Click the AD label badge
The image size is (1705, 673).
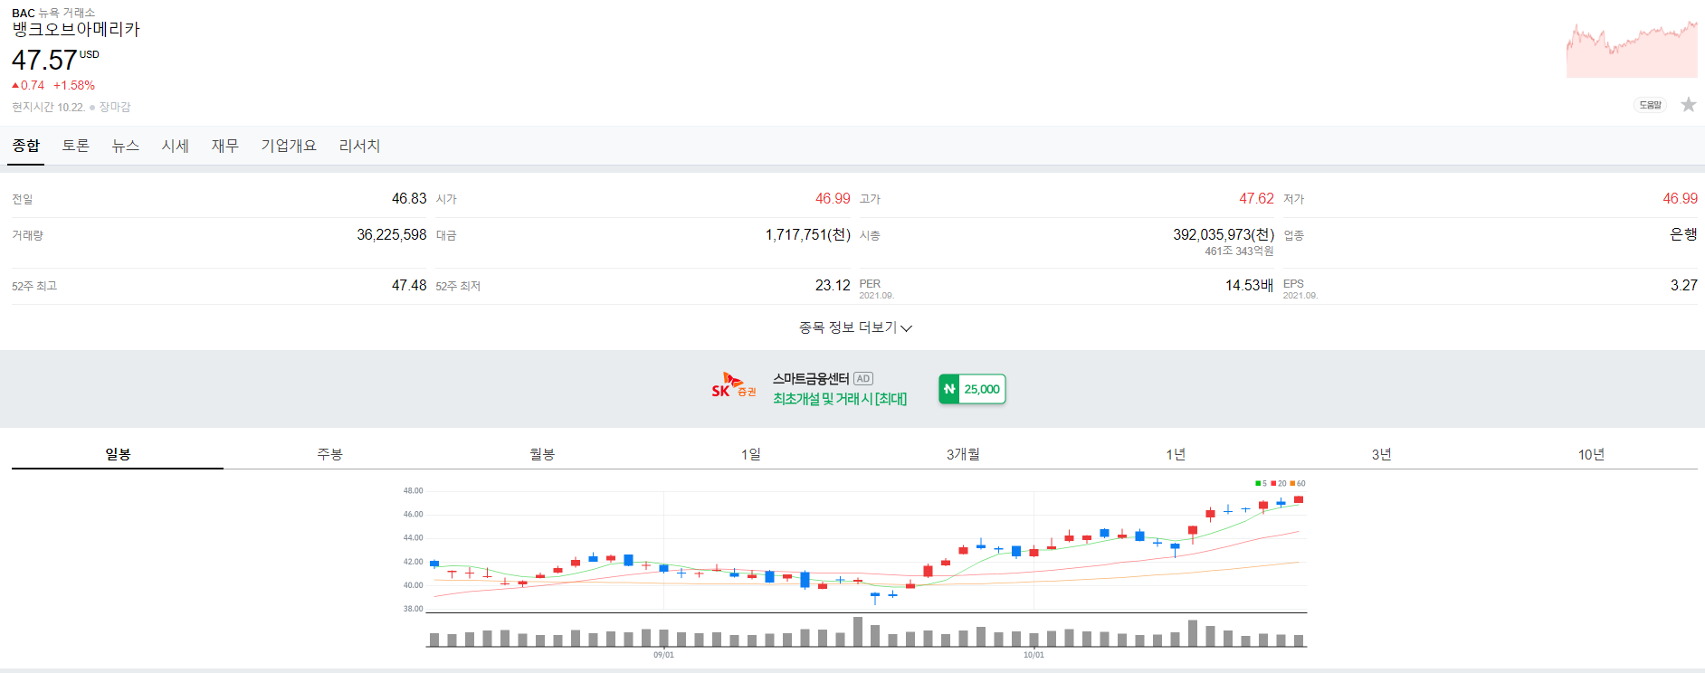pos(863,379)
